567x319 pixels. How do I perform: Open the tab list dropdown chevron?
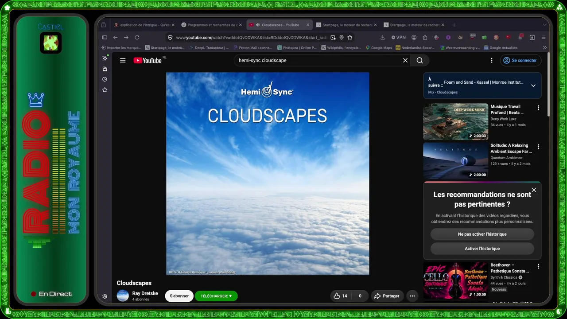pos(544,25)
